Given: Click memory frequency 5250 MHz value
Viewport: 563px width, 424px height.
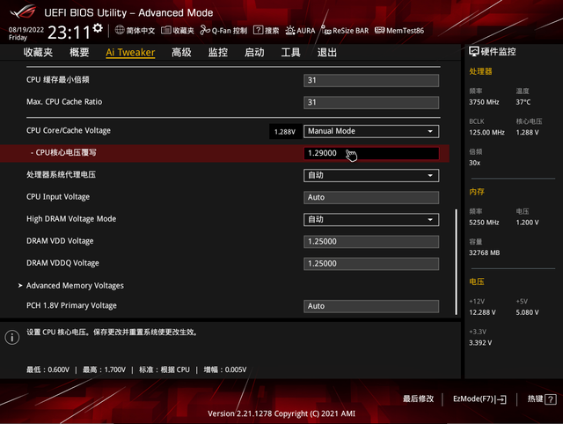Looking at the screenshot, I should [x=484, y=223].
